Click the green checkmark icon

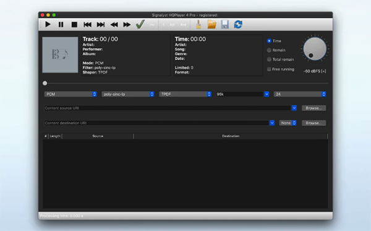click(x=140, y=24)
